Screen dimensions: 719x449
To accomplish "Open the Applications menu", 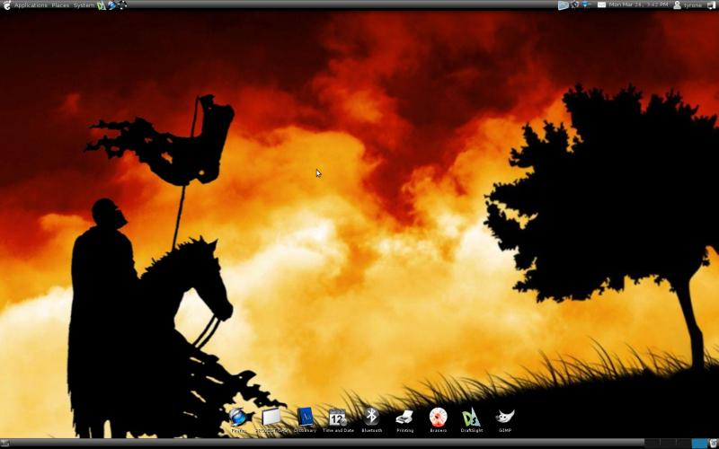I will tap(31, 5).
